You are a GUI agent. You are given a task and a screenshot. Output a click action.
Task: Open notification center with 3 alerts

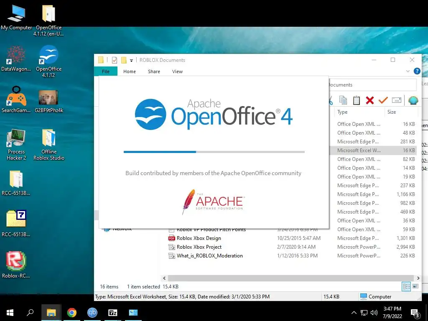(415, 313)
